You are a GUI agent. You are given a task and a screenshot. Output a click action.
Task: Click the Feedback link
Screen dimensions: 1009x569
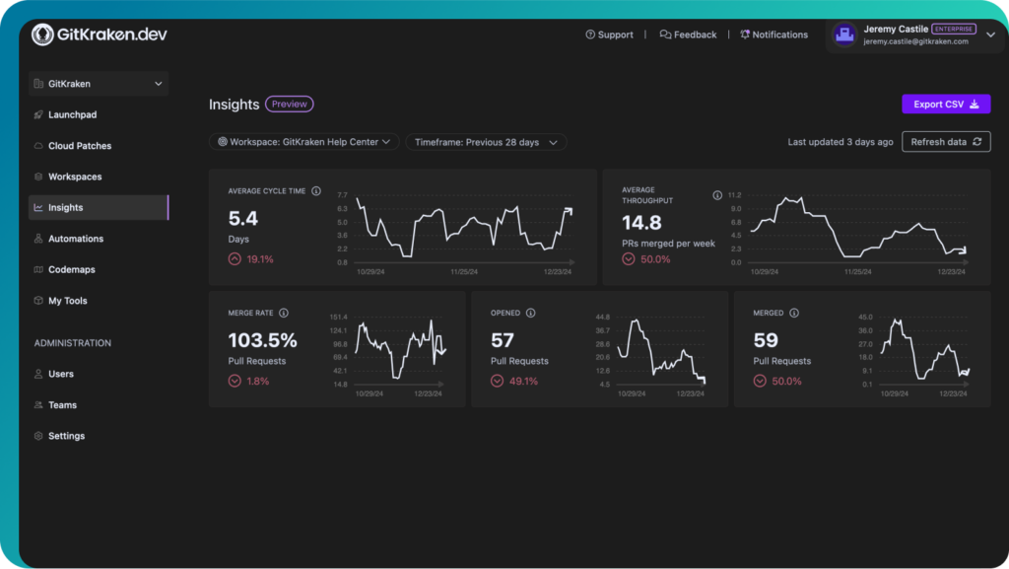(688, 35)
